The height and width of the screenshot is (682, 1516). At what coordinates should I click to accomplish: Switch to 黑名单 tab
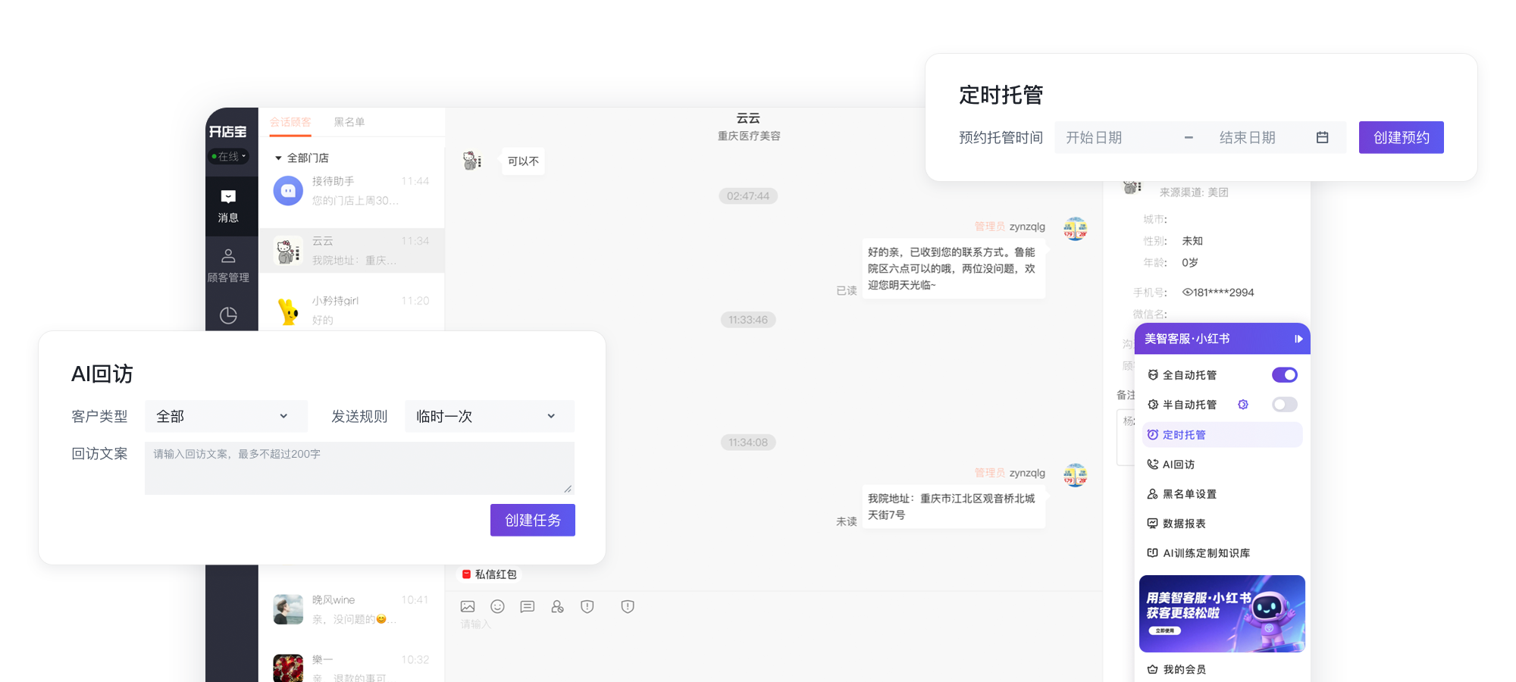349,122
